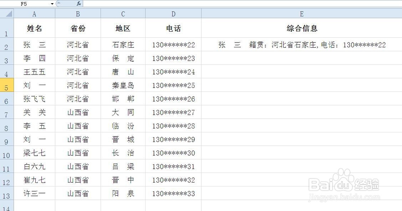Open the Name Box dropdown arrow
Screen dimensions: 402x211
coord(52,4)
